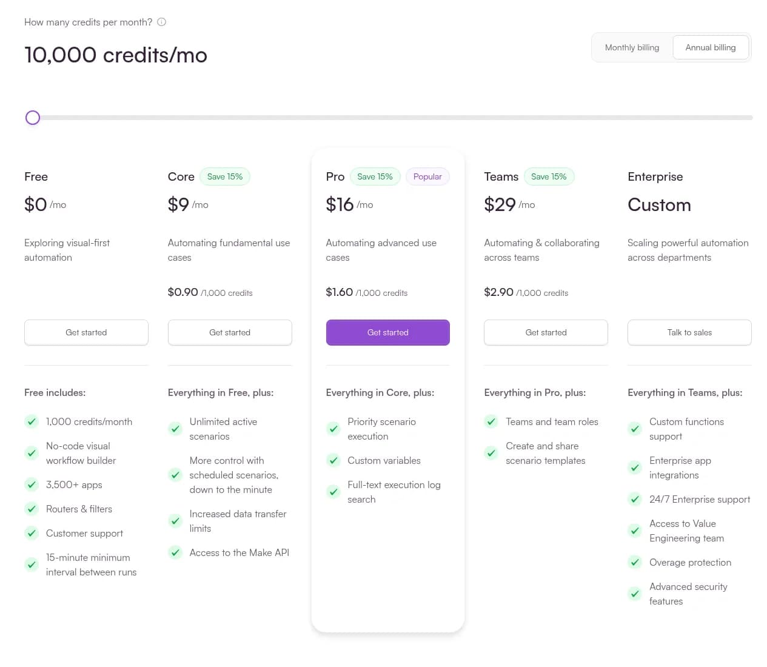The height and width of the screenshot is (667, 767).
Task: Click 'Everything in Pro, plus:' heading
Action: pos(535,392)
